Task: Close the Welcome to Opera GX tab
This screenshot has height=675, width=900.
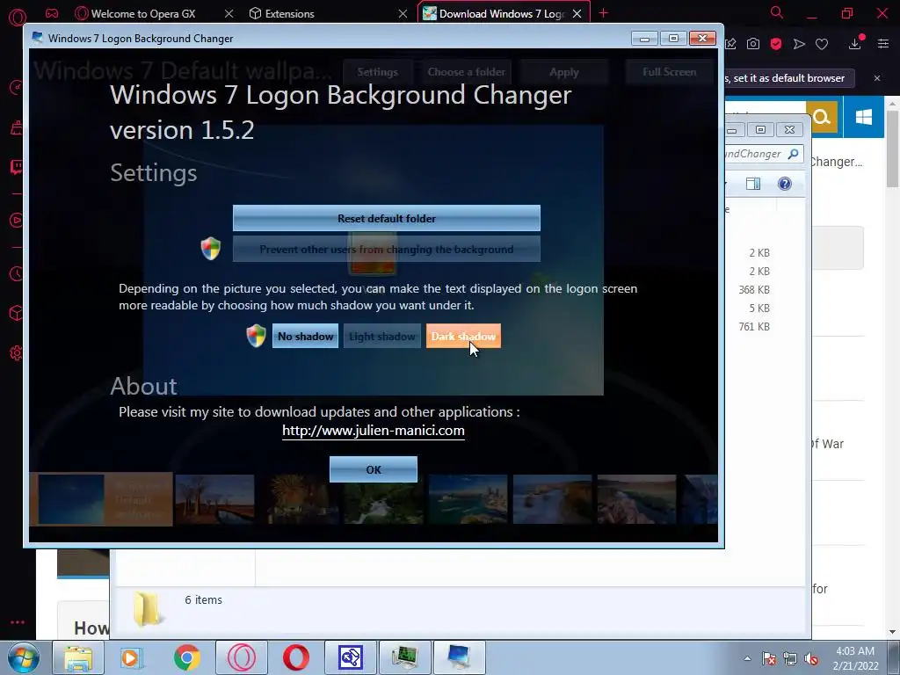Action: coord(229,14)
